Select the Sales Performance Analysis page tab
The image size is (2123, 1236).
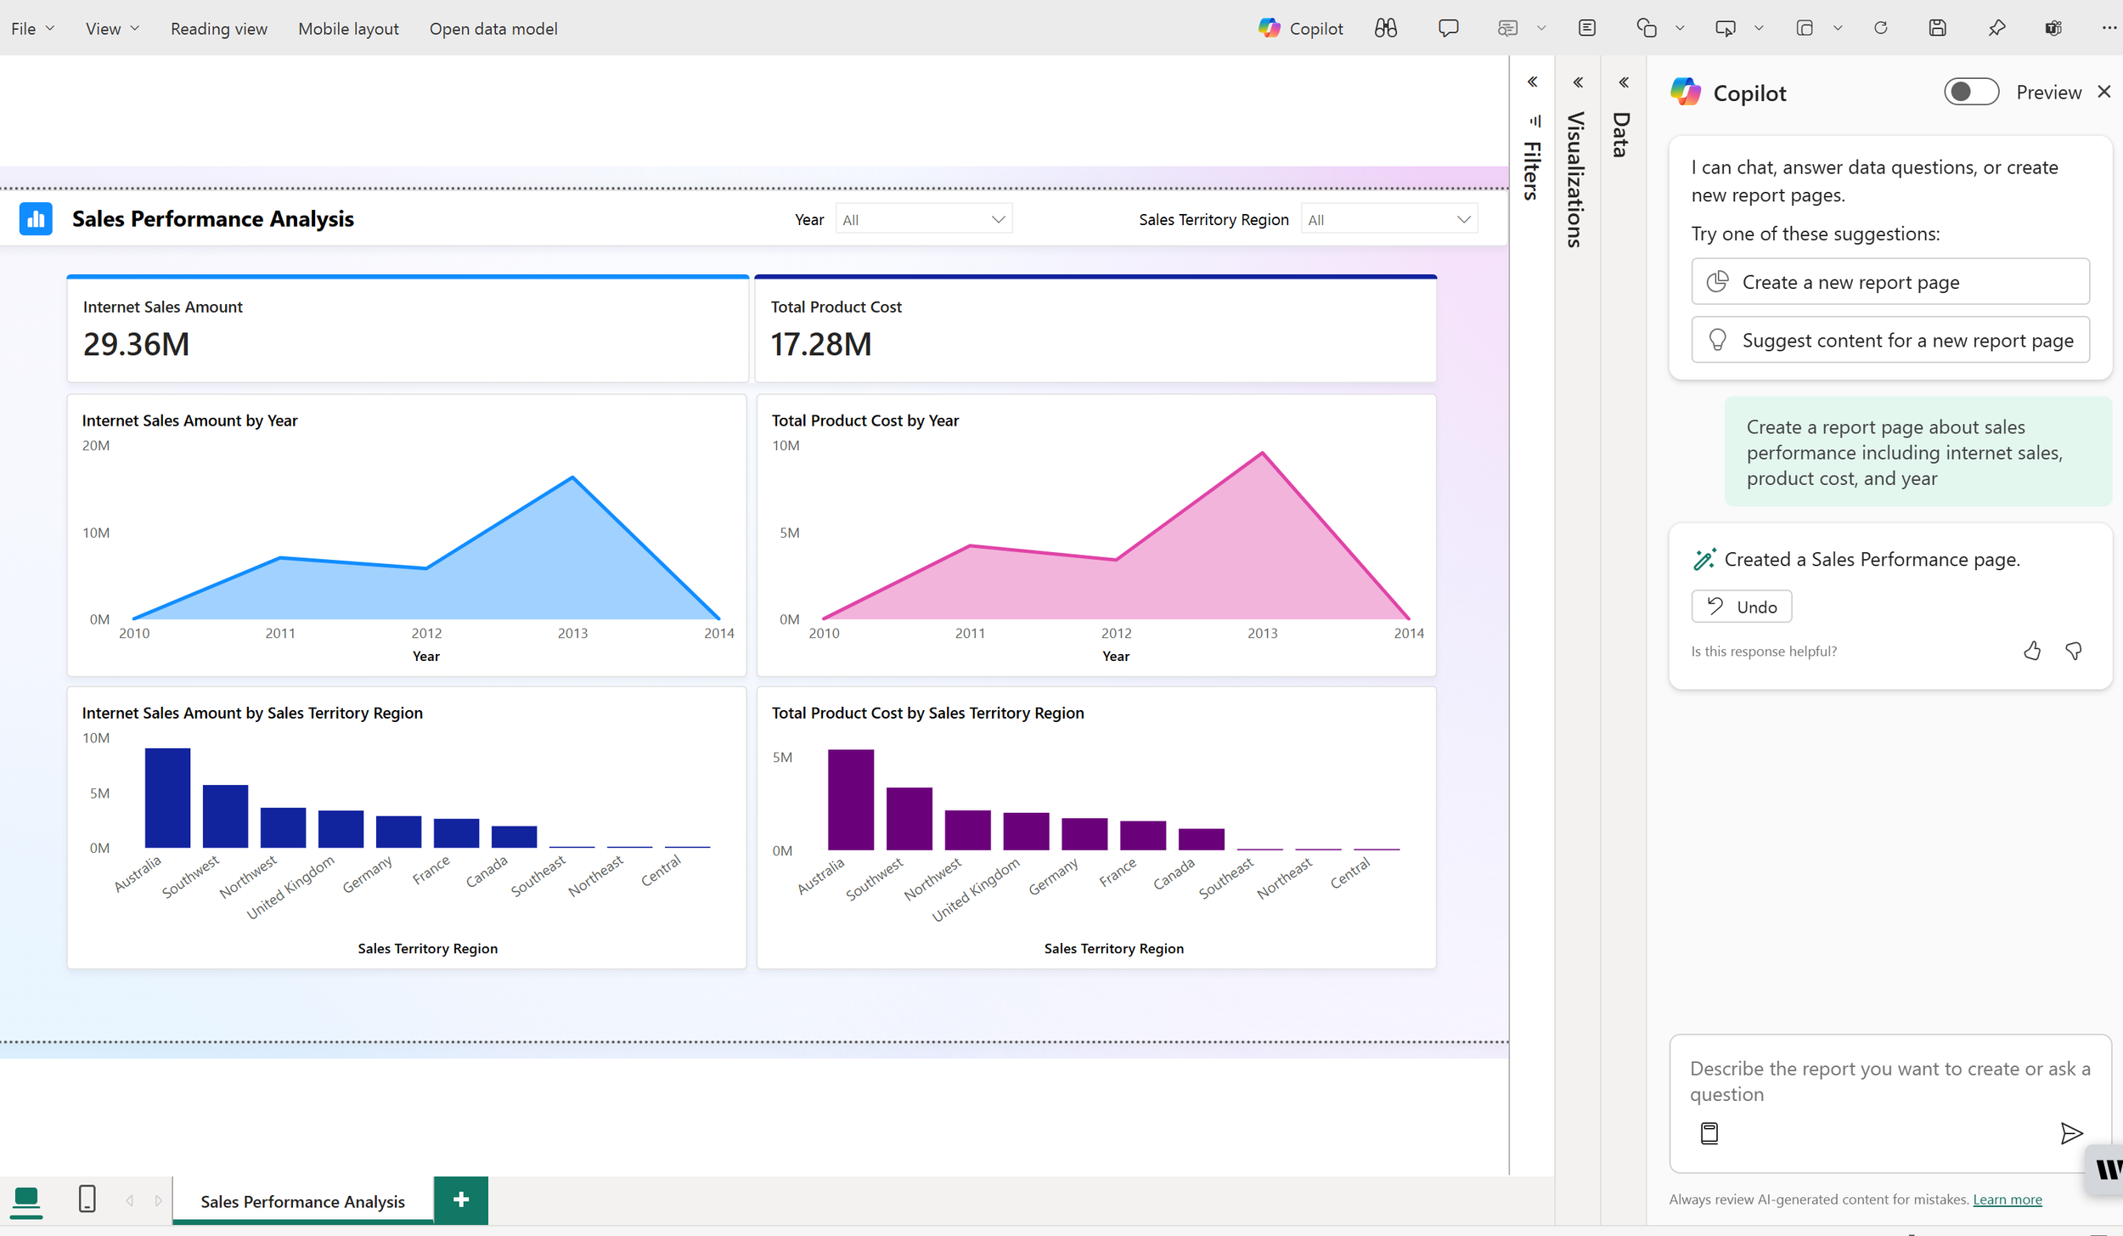302,1201
